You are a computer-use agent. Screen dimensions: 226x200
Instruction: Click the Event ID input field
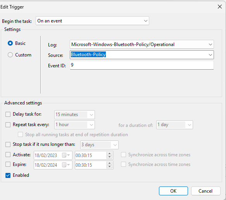point(142,65)
